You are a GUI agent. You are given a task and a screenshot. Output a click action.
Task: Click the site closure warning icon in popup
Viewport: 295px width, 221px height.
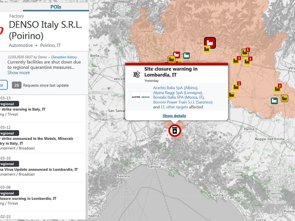click(137, 74)
